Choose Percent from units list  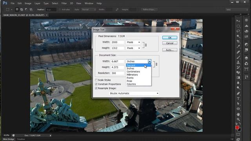pos(138,65)
